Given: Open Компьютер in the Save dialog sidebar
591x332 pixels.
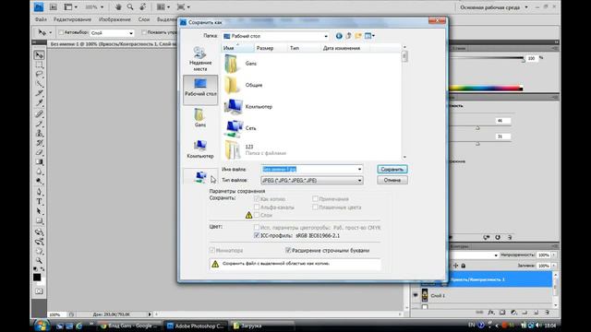Looking at the screenshot, I should click(200, 149).
